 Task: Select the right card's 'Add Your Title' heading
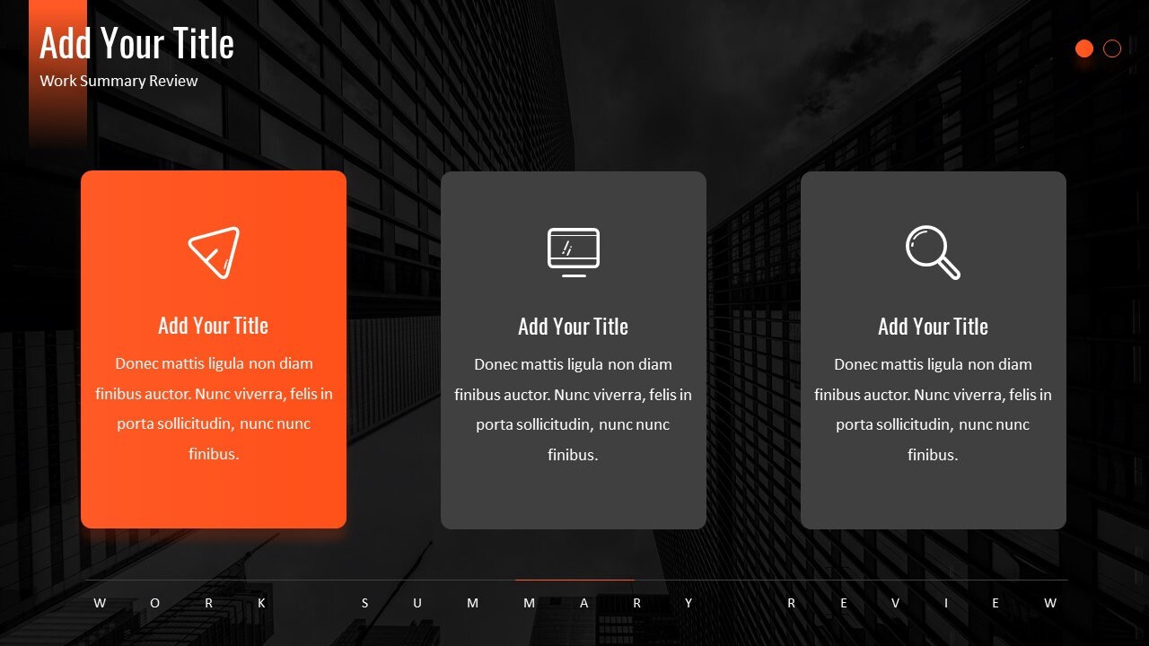click(933, 327)
